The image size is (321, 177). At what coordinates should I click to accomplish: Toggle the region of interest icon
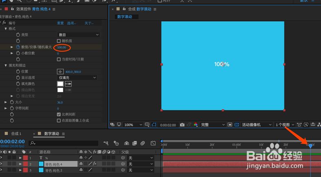point(230,125)
